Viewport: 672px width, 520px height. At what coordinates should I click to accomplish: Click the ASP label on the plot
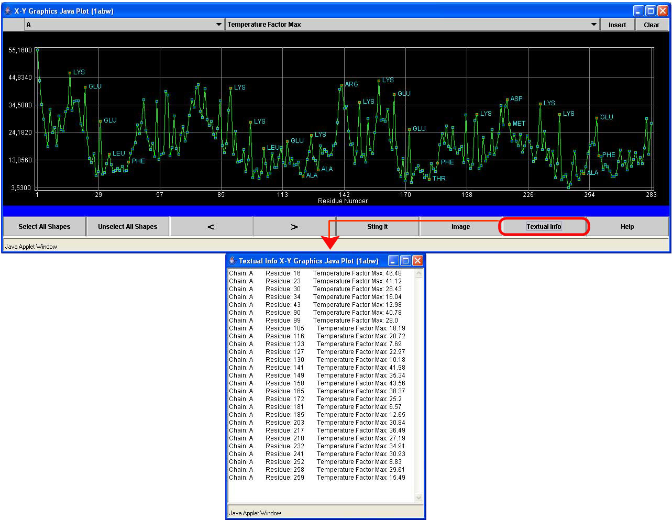[516, 99]
